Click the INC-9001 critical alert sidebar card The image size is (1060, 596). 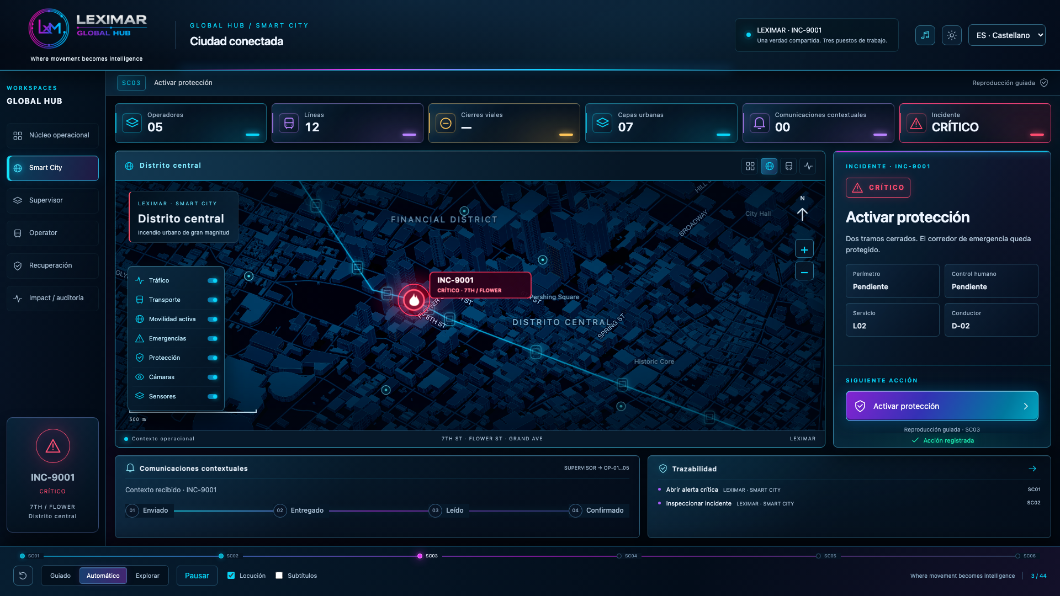[52, 475]
